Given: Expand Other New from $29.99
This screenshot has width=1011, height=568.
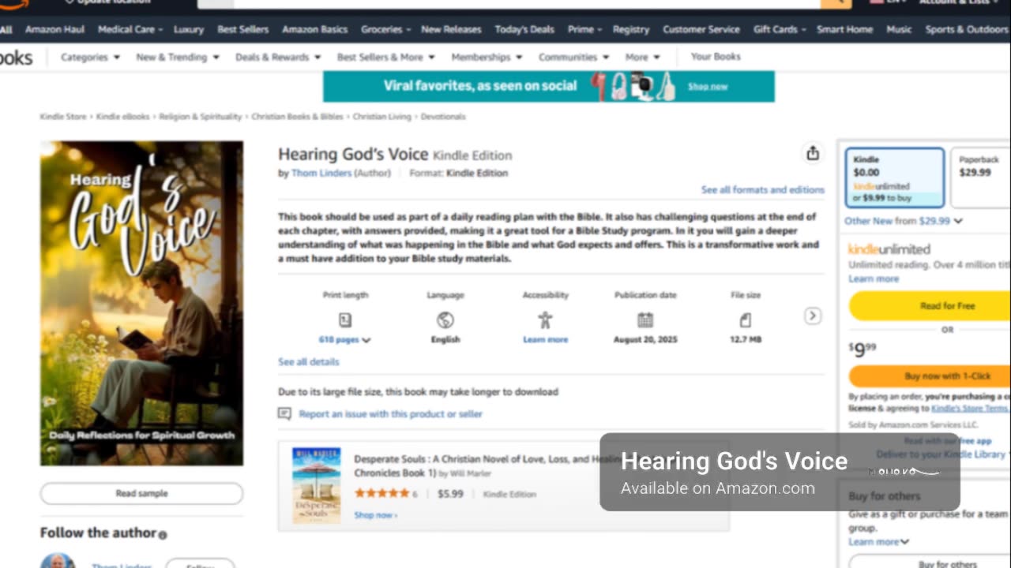Looking at the screenshot, I should pos(904,221).
